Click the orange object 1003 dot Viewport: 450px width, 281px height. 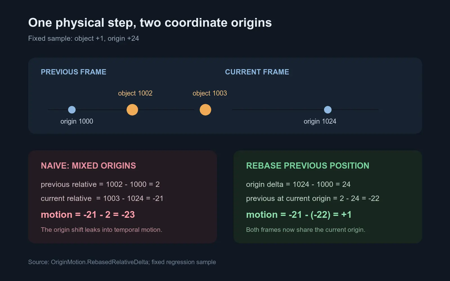click(205, 110)
